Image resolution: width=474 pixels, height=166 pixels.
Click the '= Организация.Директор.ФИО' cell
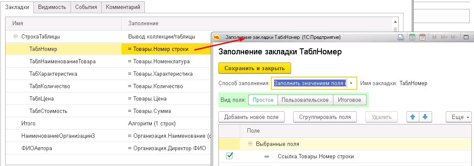(x=166, y=148)
